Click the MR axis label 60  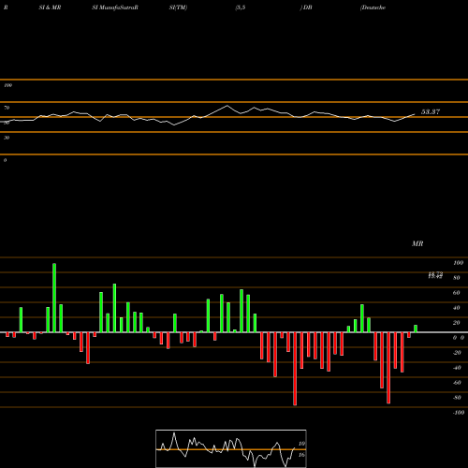(457, 293)
